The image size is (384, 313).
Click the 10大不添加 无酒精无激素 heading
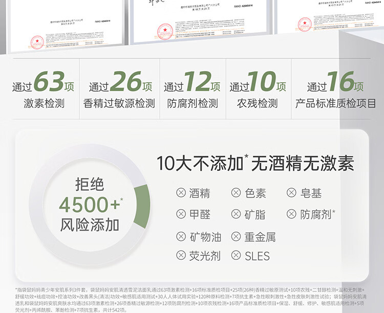(255, 164)
